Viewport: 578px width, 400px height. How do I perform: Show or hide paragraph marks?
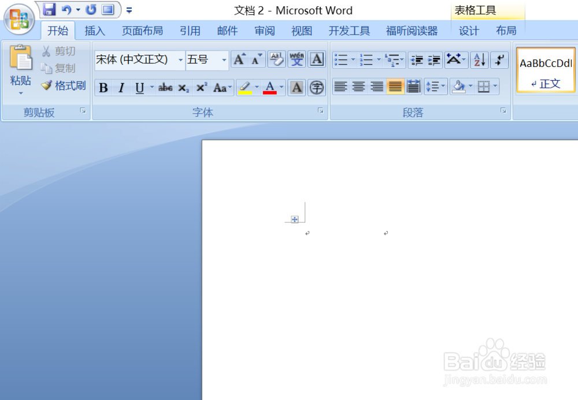pos(499,59)
